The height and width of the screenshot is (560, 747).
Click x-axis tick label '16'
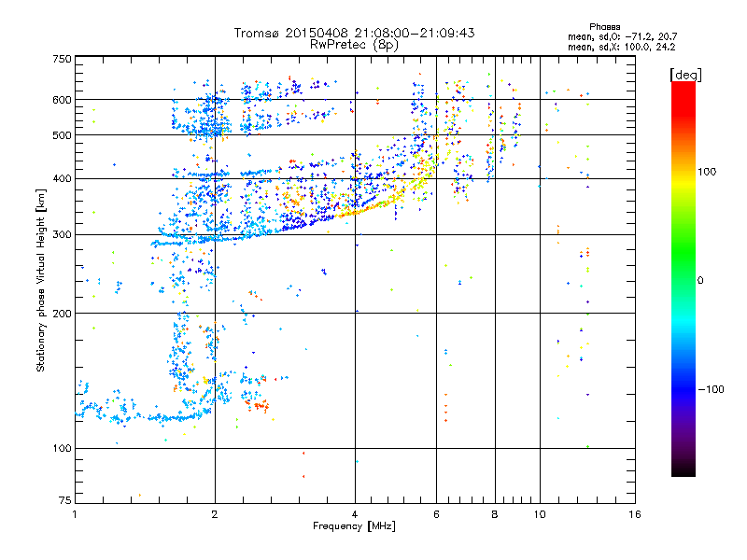635,514
